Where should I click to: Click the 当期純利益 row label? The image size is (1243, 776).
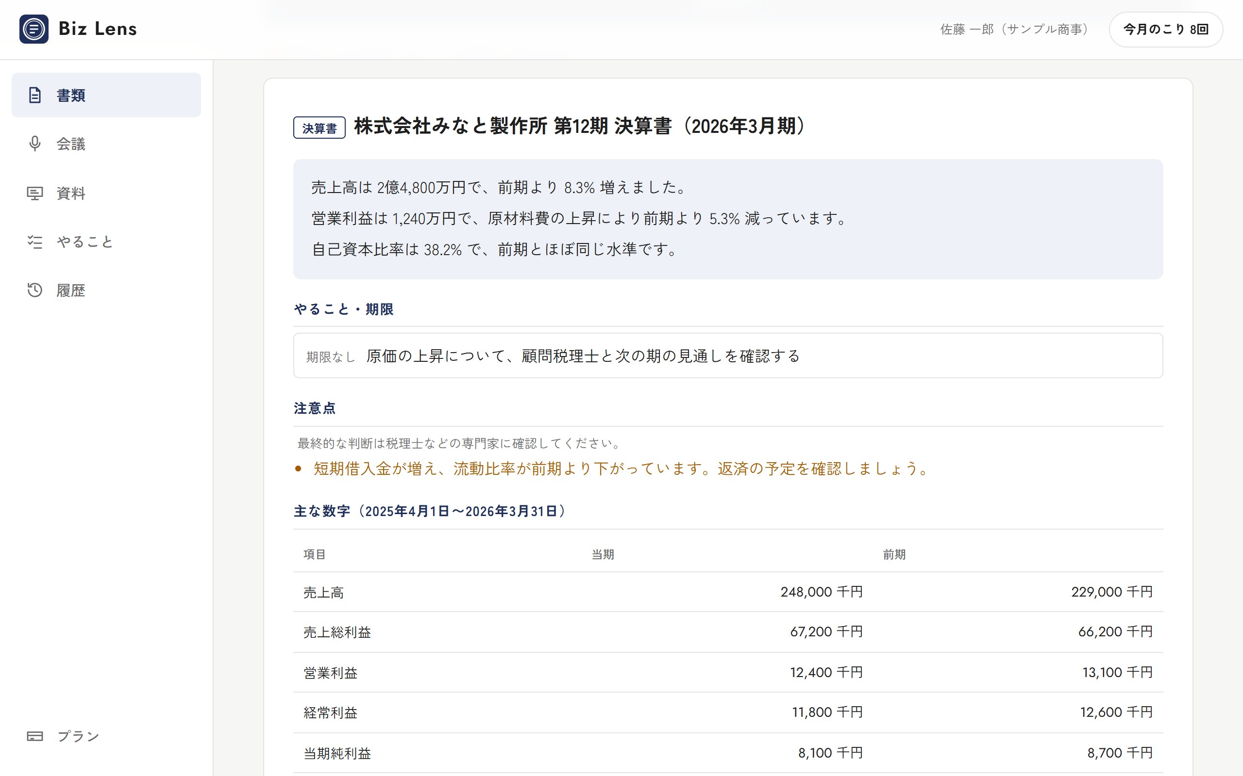click(x=337, y=753)
